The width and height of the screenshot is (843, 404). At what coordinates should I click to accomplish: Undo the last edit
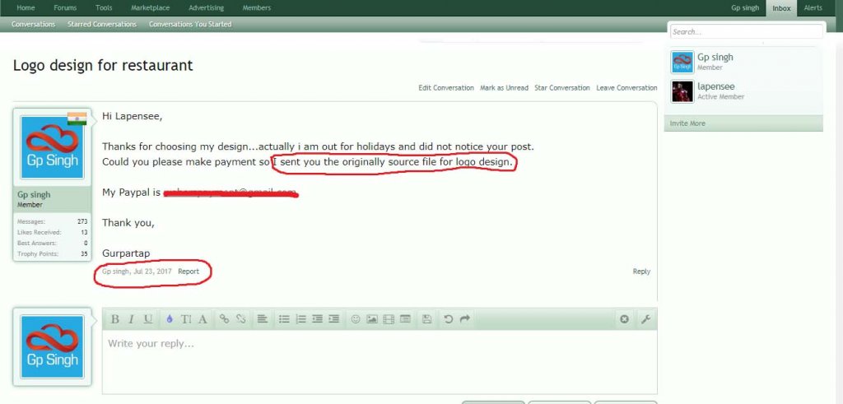[448, 319]
